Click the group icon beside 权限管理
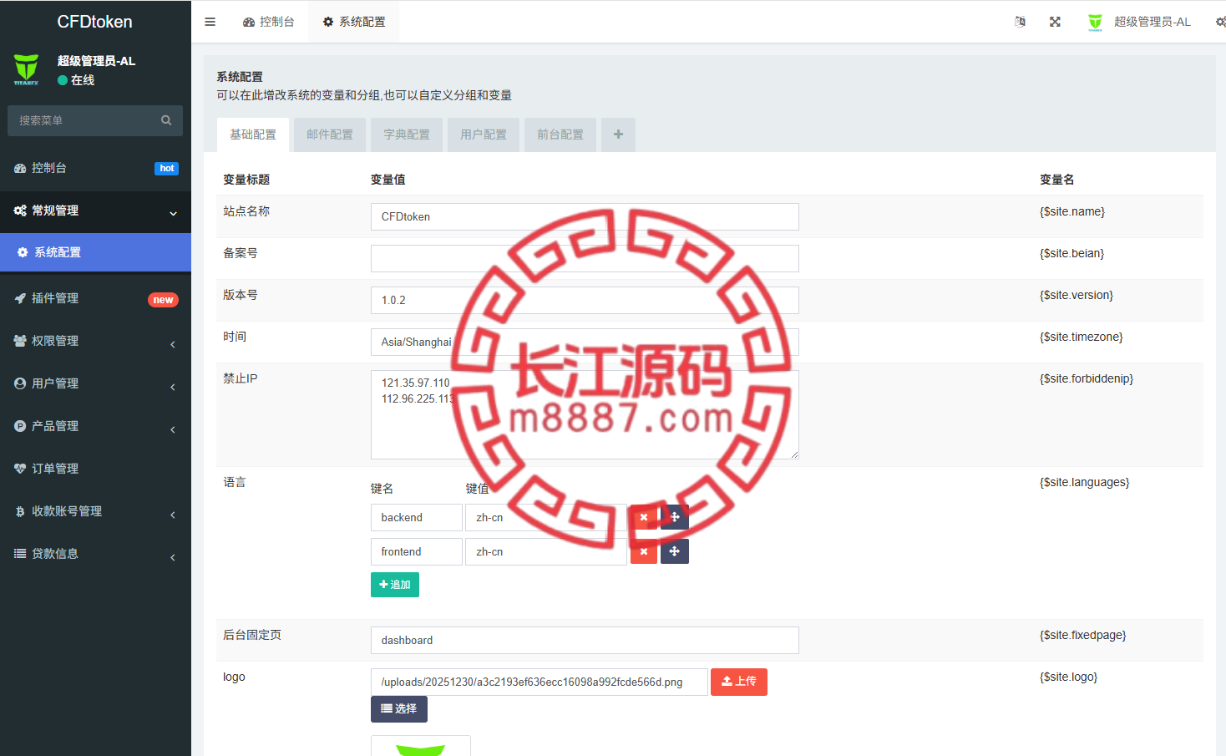Image resolution: width=1226 pixels, height=756 pixels. pos(20,341)
